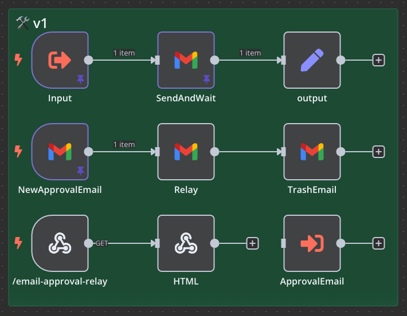This screenshot has width=407, height=316.
Task: Add a node after HTML
Action: [252, 243]
